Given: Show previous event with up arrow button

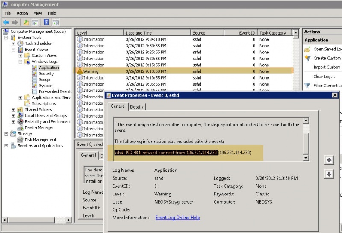Looking at the screenshot, I should (x=329, y=160).
